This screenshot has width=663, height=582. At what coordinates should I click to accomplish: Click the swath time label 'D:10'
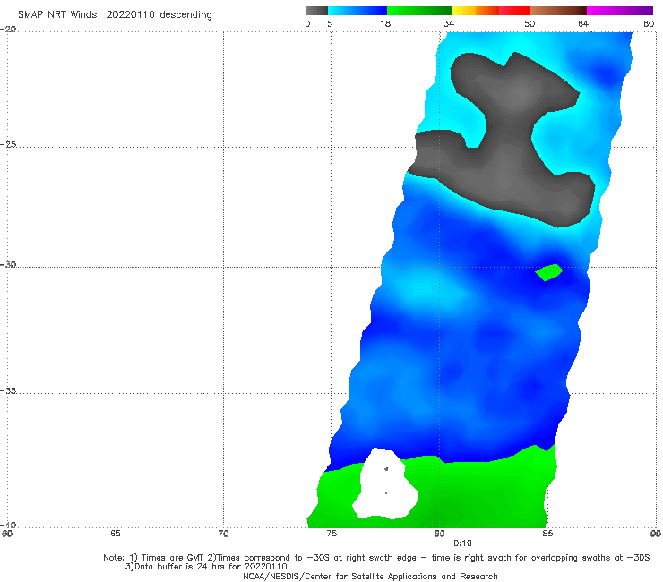[462, 543]
